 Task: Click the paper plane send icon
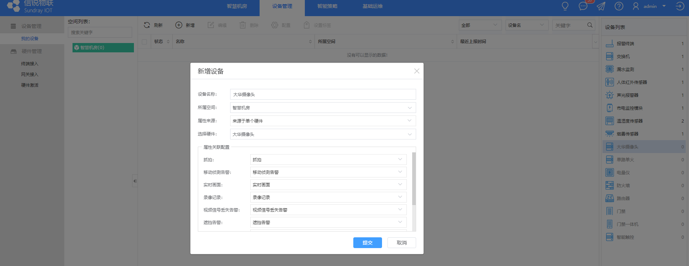(601, 6)
